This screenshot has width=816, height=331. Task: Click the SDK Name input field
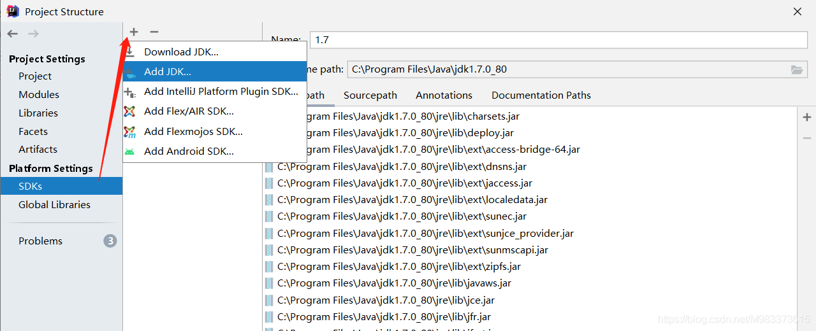click(x=559, y=39)
